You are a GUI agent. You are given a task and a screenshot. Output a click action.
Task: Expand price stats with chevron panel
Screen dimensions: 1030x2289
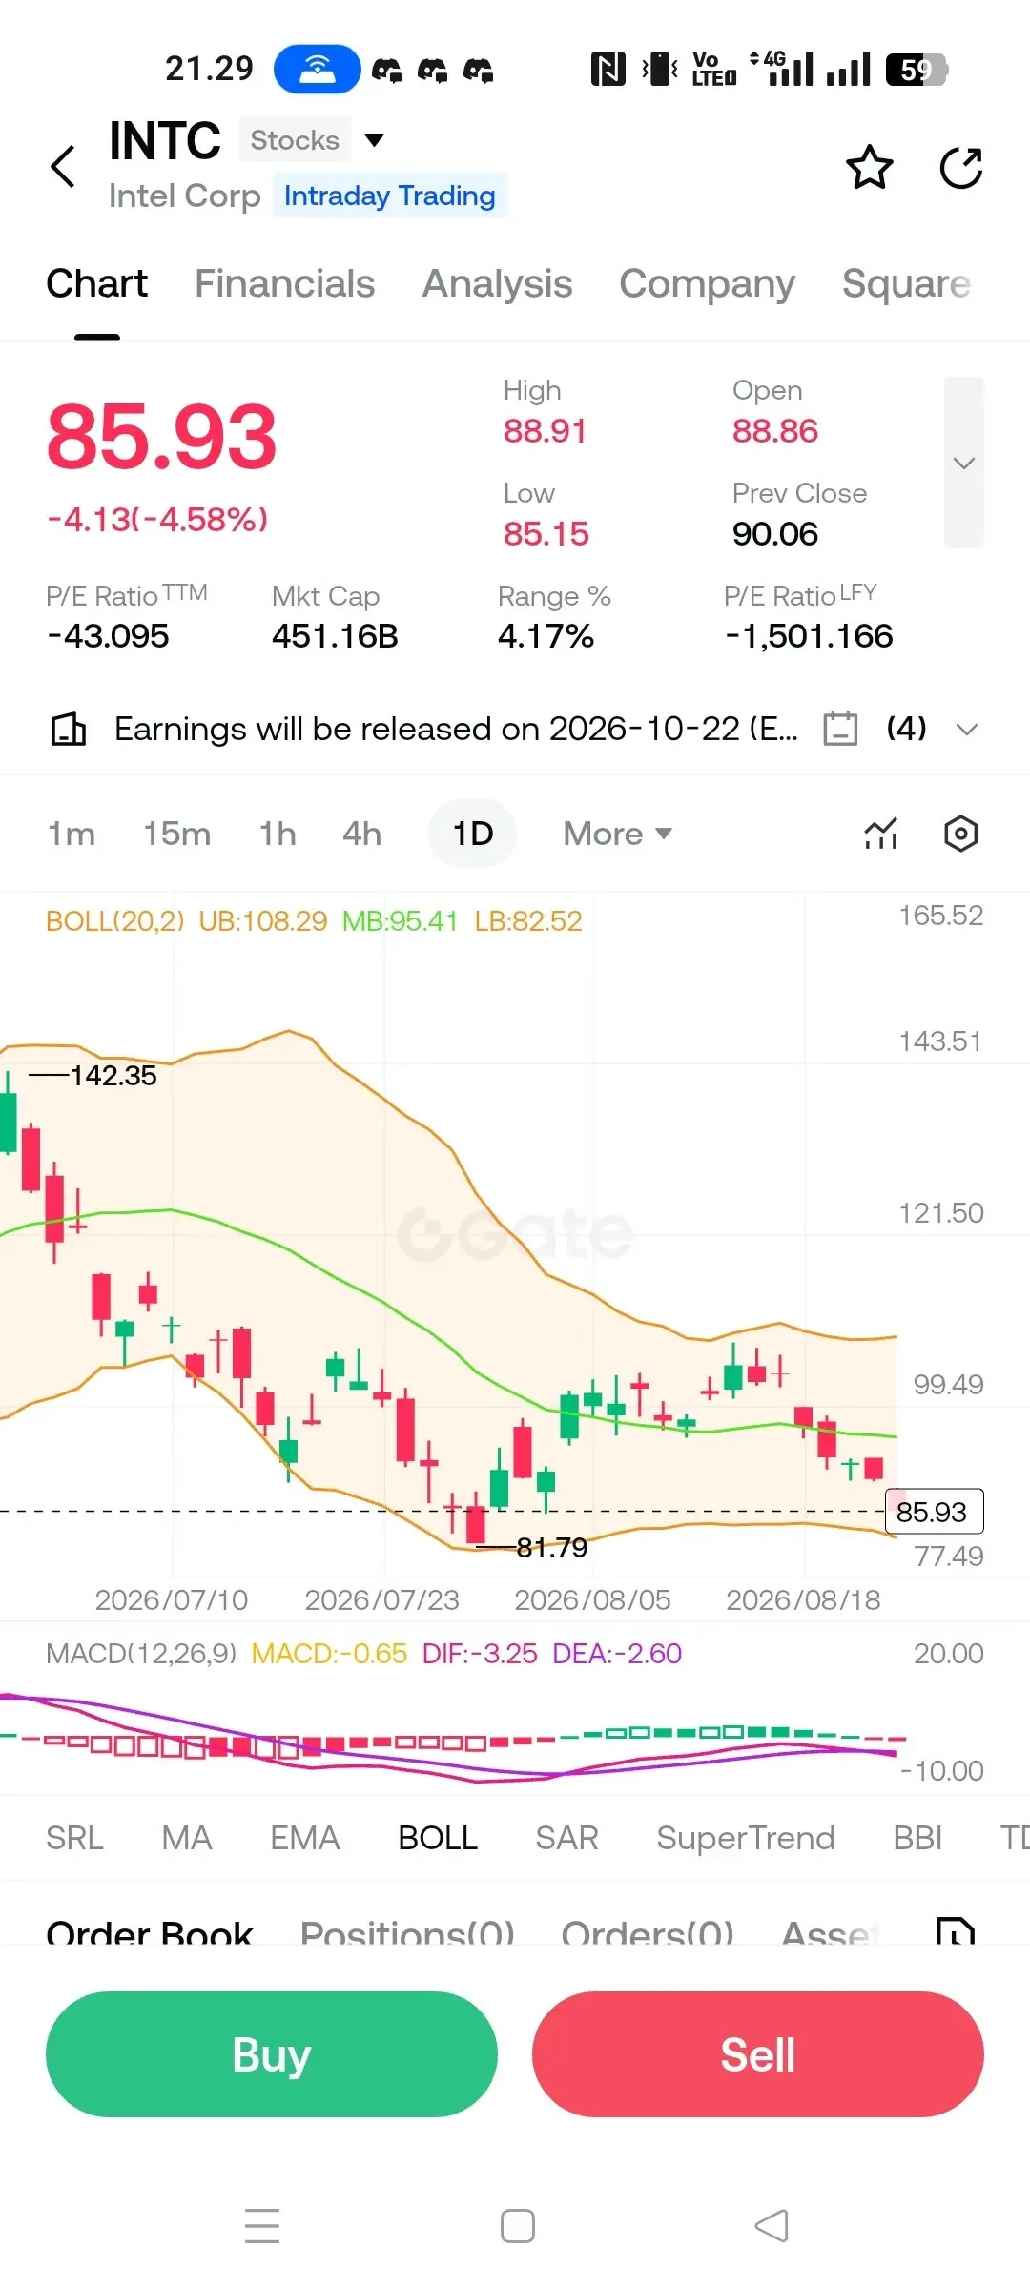[x=963, y=463]
